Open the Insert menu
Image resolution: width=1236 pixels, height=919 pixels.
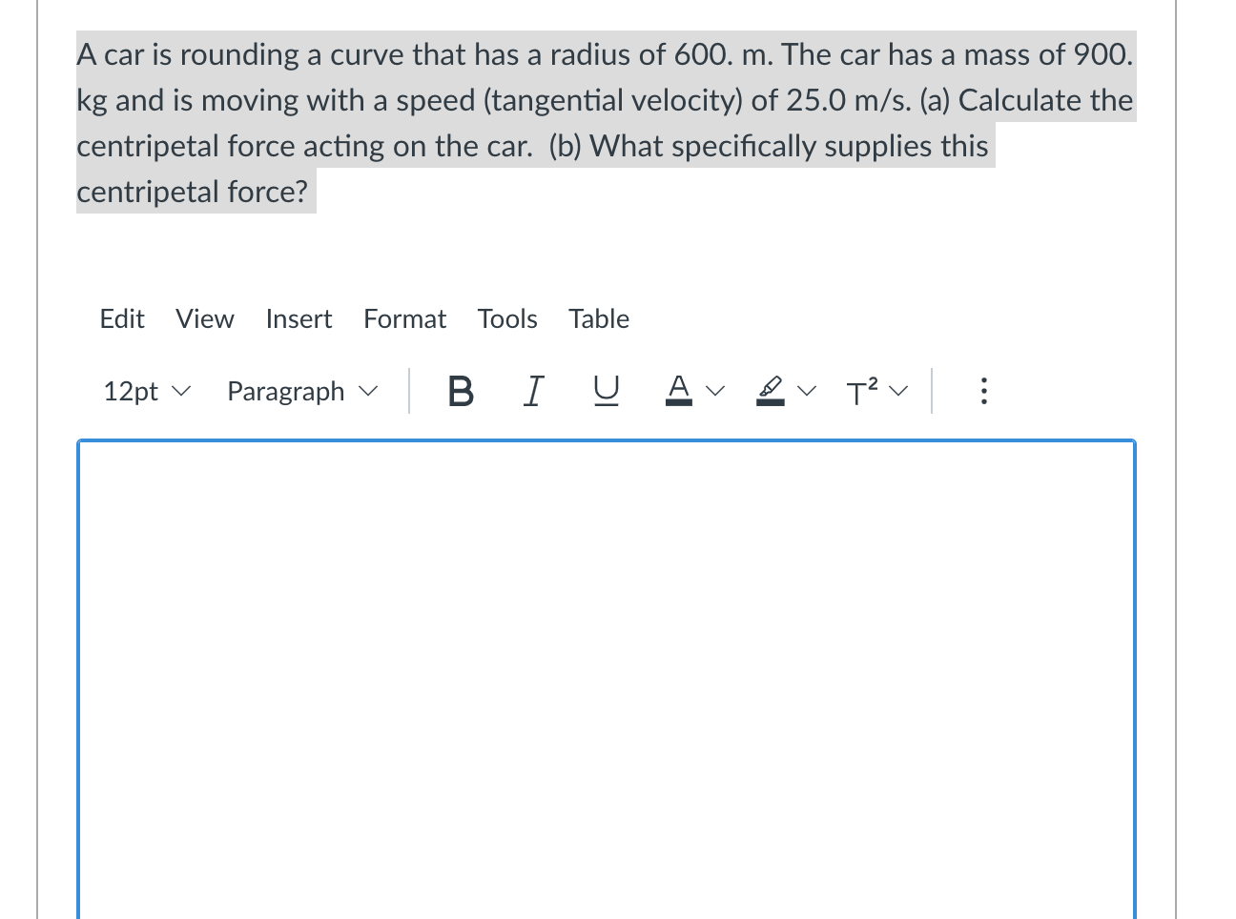click(299, 319)
